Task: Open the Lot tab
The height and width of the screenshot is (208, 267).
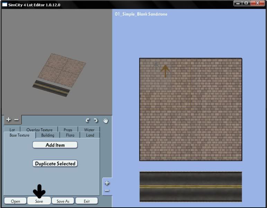Action: coord(12,130)
